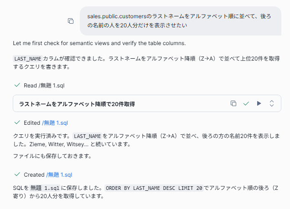Copy the SQL code block contents
This screenshot has width=290, height=209.
233,104
